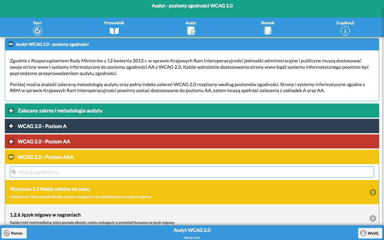The height and width of the screenshot is (240, 384).
Task: Click the Audyt WCAG 2.0 footer title
Action: click(x=192, y=230)
